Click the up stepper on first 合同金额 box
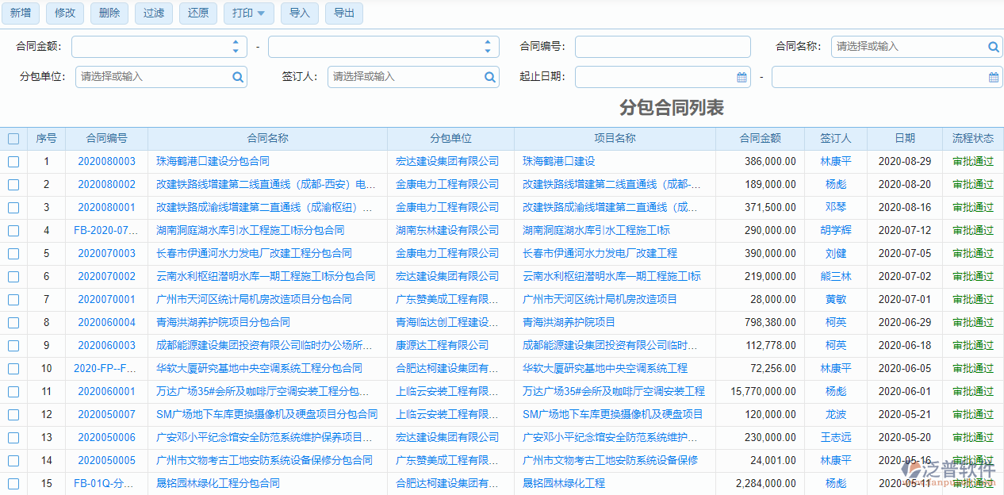 (236, 43)
